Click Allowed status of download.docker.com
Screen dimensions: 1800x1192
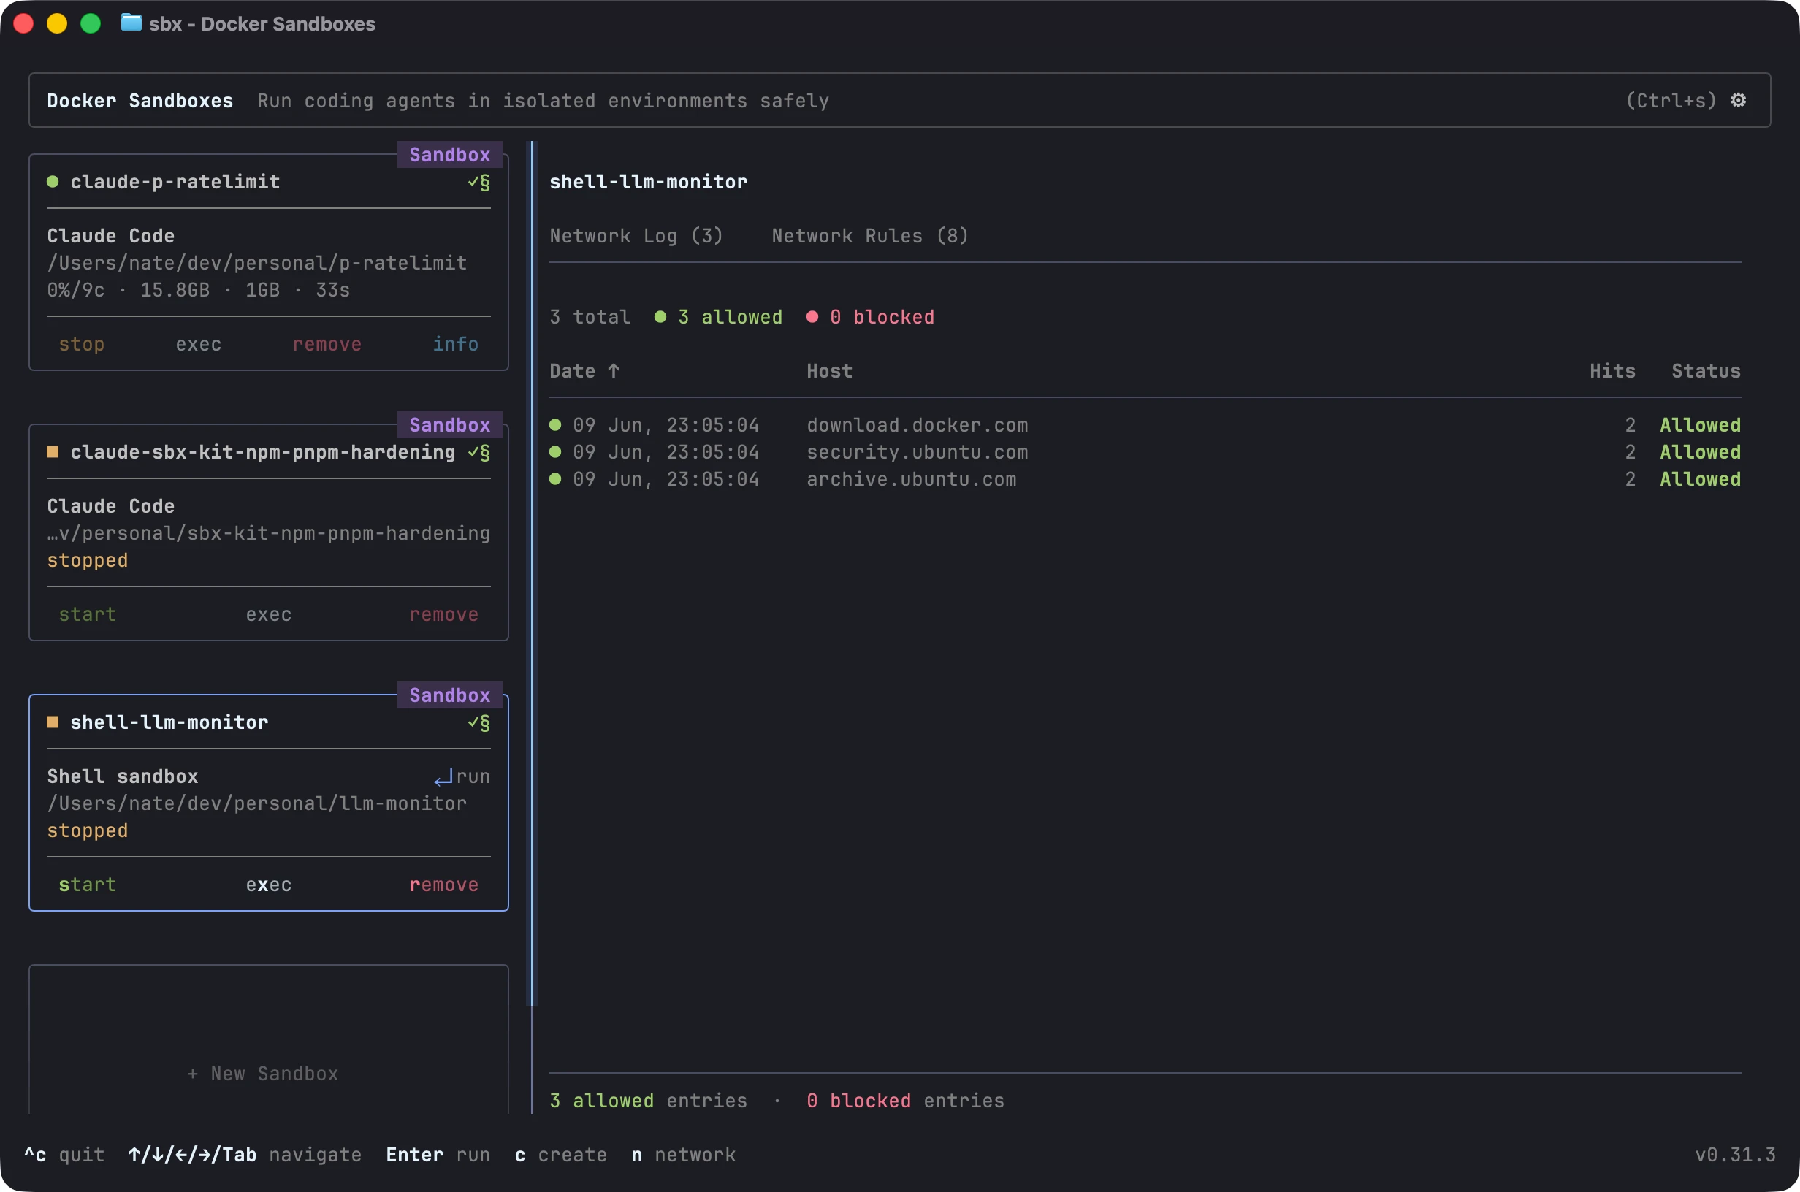(x=1700, y=425)
